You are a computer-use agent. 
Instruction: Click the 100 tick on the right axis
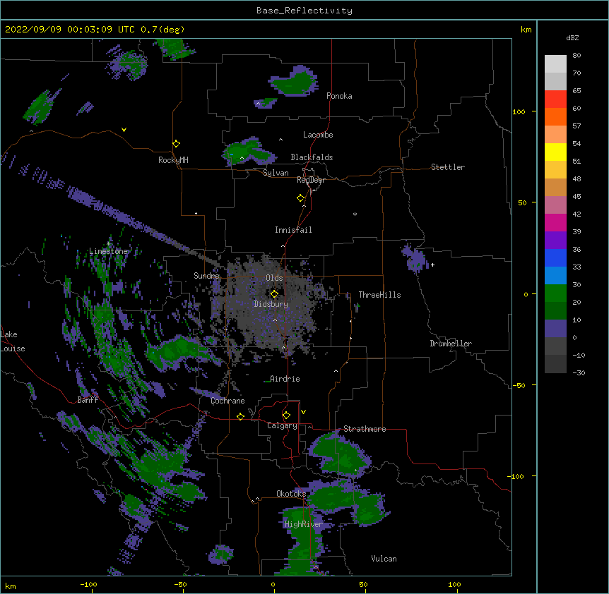(x=519, y=111)
